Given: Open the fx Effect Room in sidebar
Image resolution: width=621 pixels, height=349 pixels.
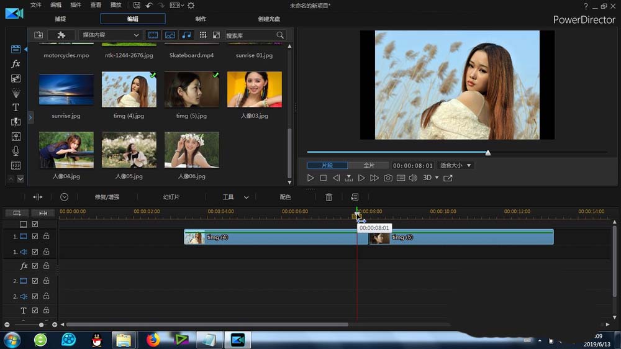Looking at the screenshot, I should tap(16, 64).
